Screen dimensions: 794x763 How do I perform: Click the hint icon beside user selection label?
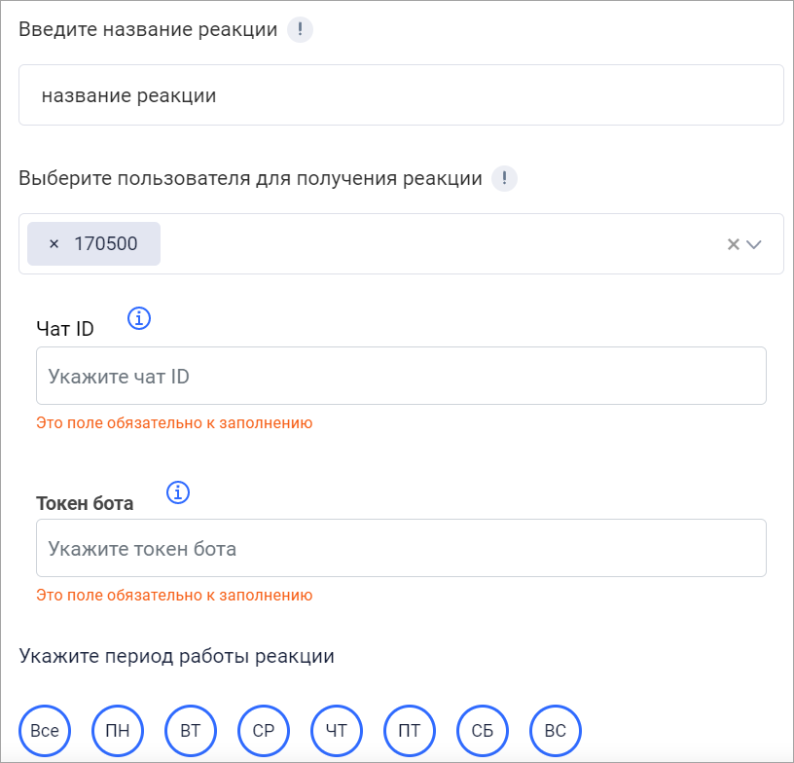coord(504,179)
